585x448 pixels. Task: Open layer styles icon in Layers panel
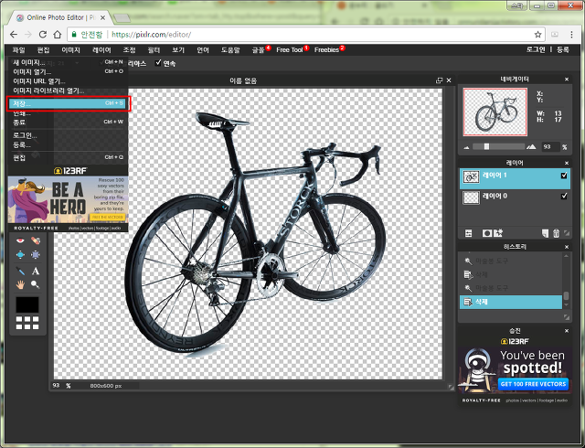498,233
